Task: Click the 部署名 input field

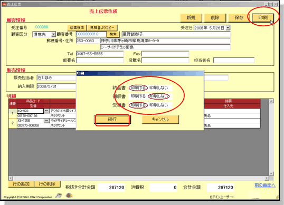Action: pyautogui.click(x=100, y=61)
